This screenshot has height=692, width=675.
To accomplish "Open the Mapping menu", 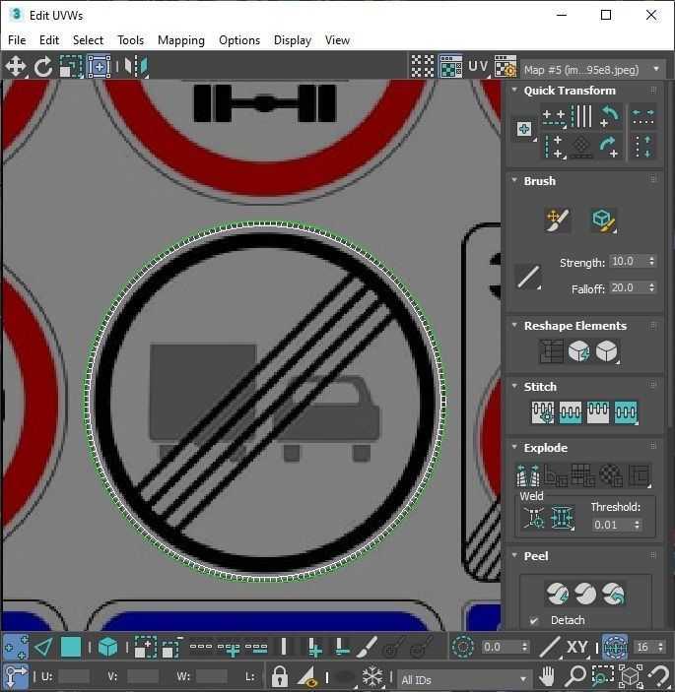I will pos(181,40).
